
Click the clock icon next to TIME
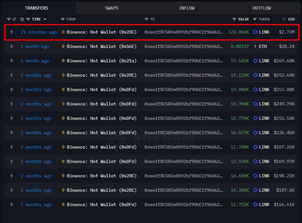click(x=22, y=19)
